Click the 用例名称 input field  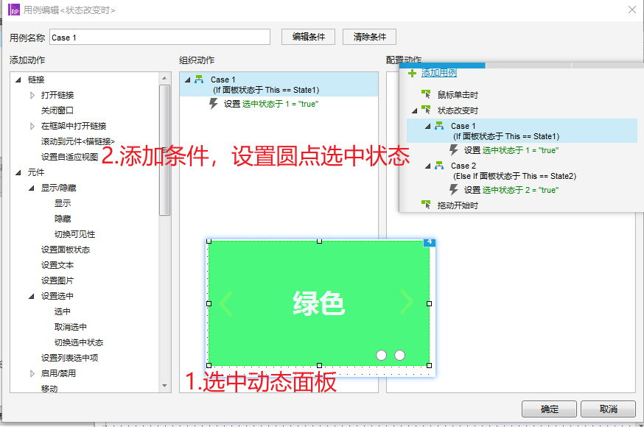(160, 37)
